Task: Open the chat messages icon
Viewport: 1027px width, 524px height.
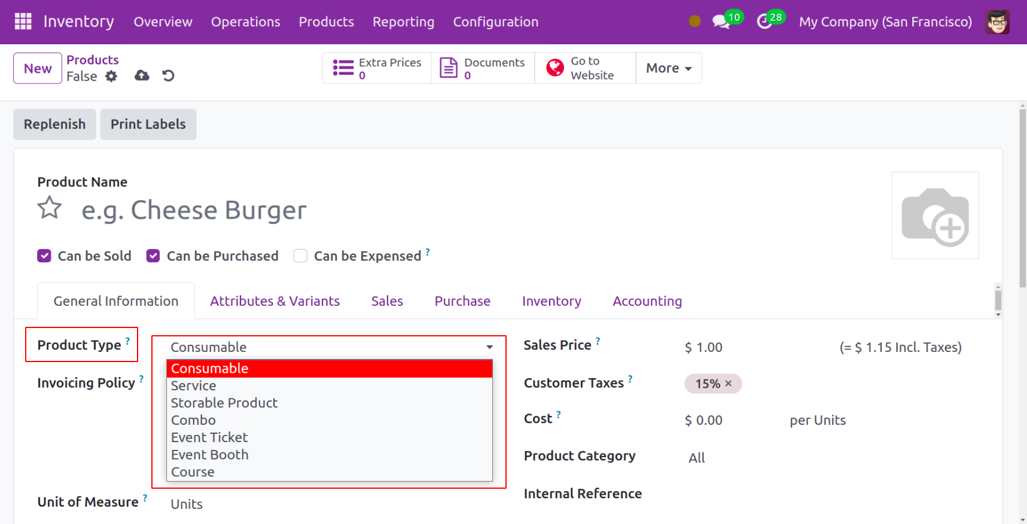Action: coord(721,22)
